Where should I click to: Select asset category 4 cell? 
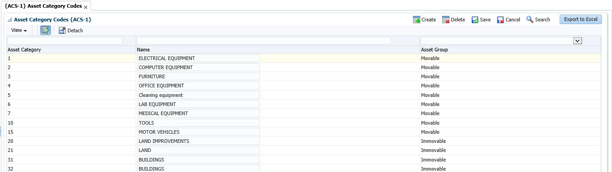coord(71,86)
